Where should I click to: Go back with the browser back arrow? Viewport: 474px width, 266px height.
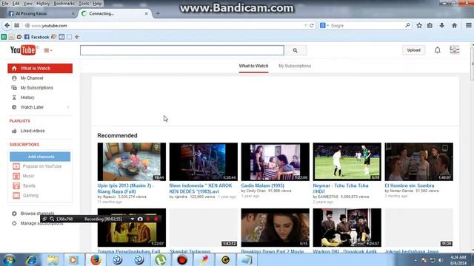point(7,26)
